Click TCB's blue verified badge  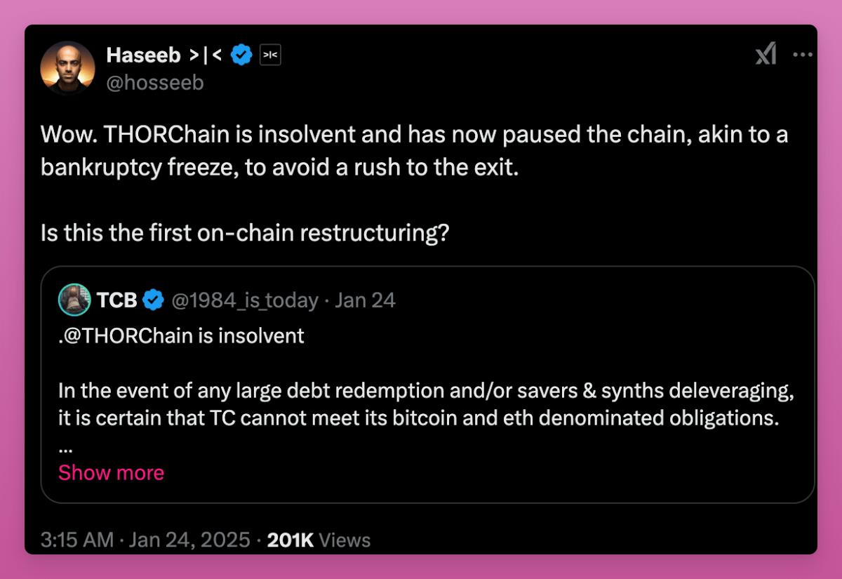click(x=153, y=300)
